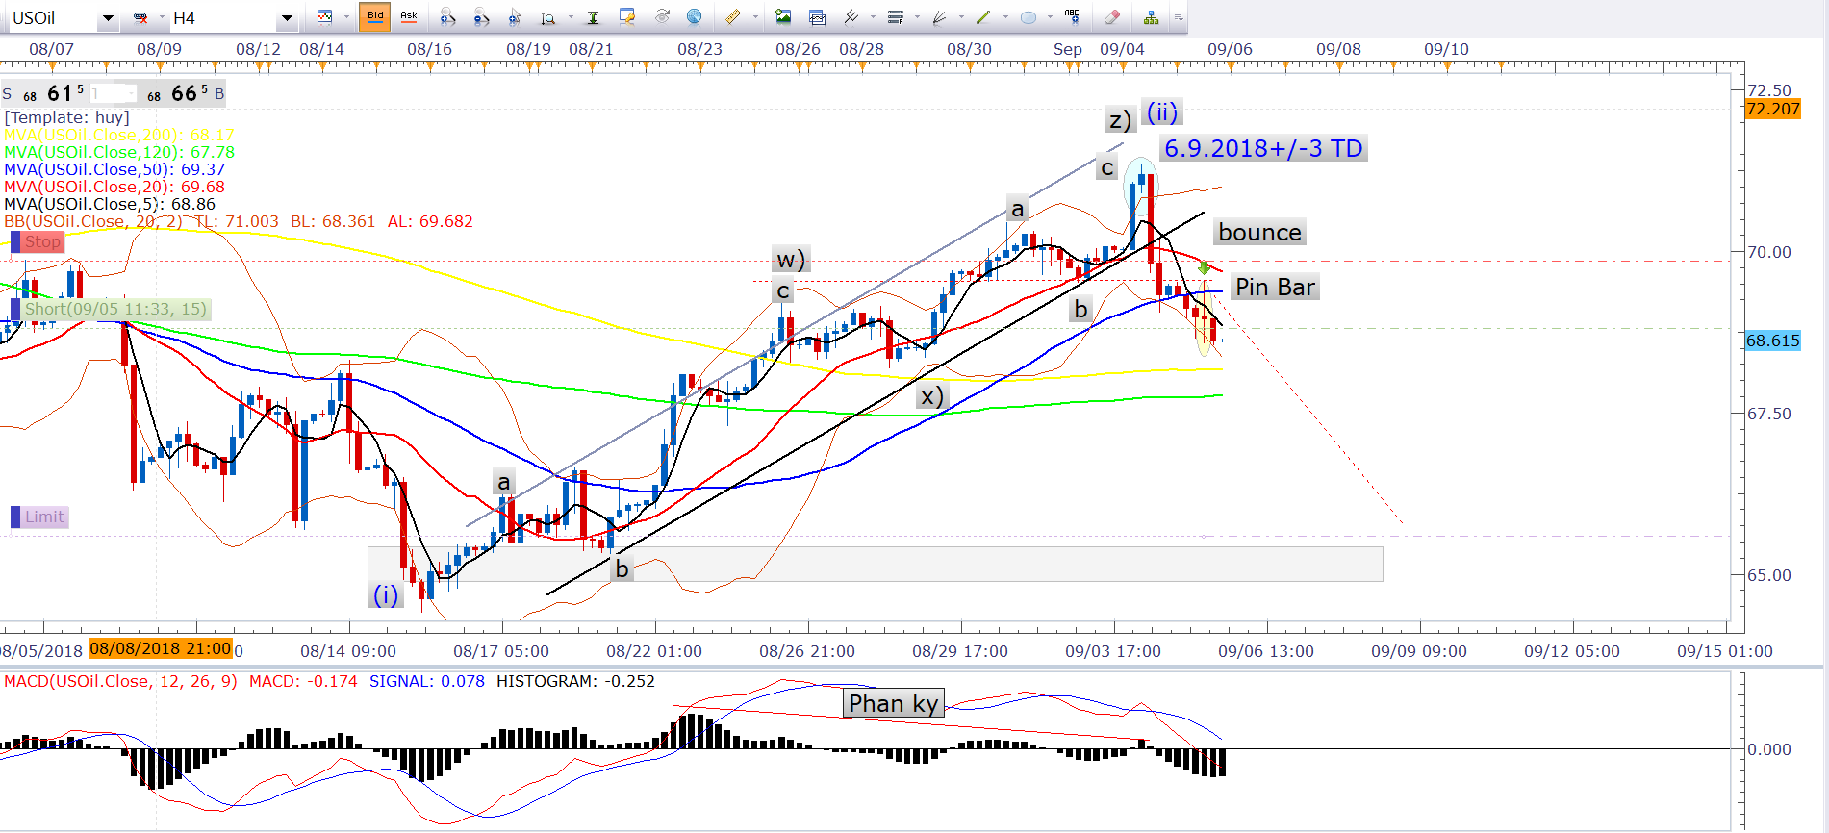Open the USOil symbol dropdown
This screenshot has height=833, width=1829.
[x=108, y=18]
